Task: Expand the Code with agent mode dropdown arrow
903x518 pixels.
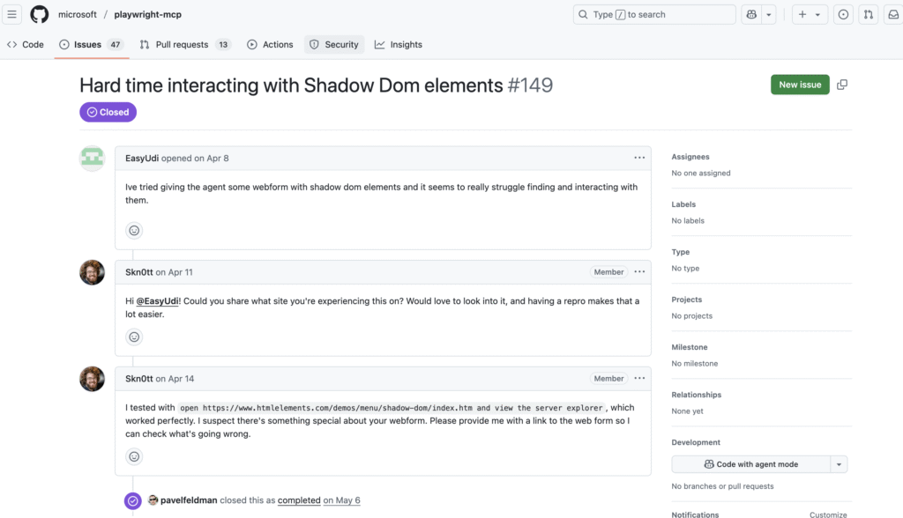Action: tap(840, 464)
